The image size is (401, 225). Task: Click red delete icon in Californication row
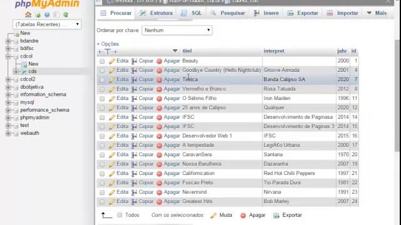(159, 174)
